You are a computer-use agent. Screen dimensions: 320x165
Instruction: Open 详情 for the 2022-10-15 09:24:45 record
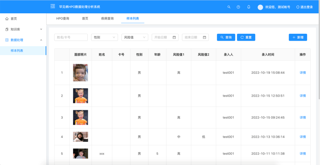click(x=303, y=117)
